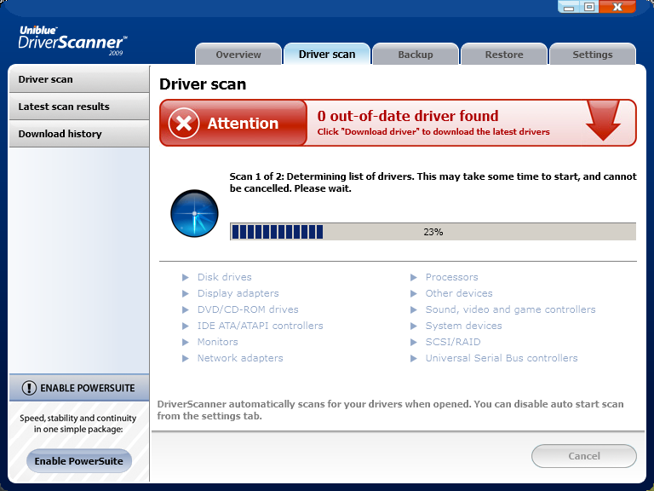Click the red X Attention icon

(183, 124)
